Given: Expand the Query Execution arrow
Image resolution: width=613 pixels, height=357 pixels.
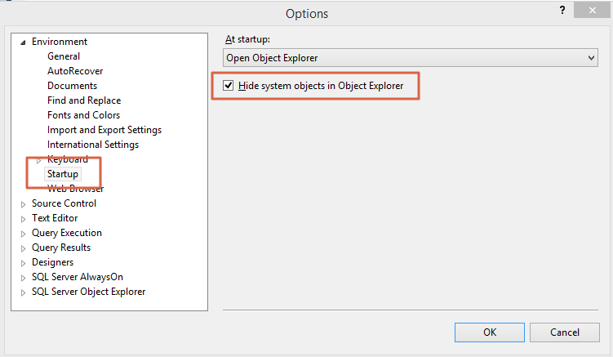Looking at the screenshot, I should (23, 234).
